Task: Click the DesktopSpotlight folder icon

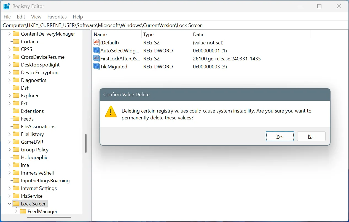Action: click(x=16, y=65)
